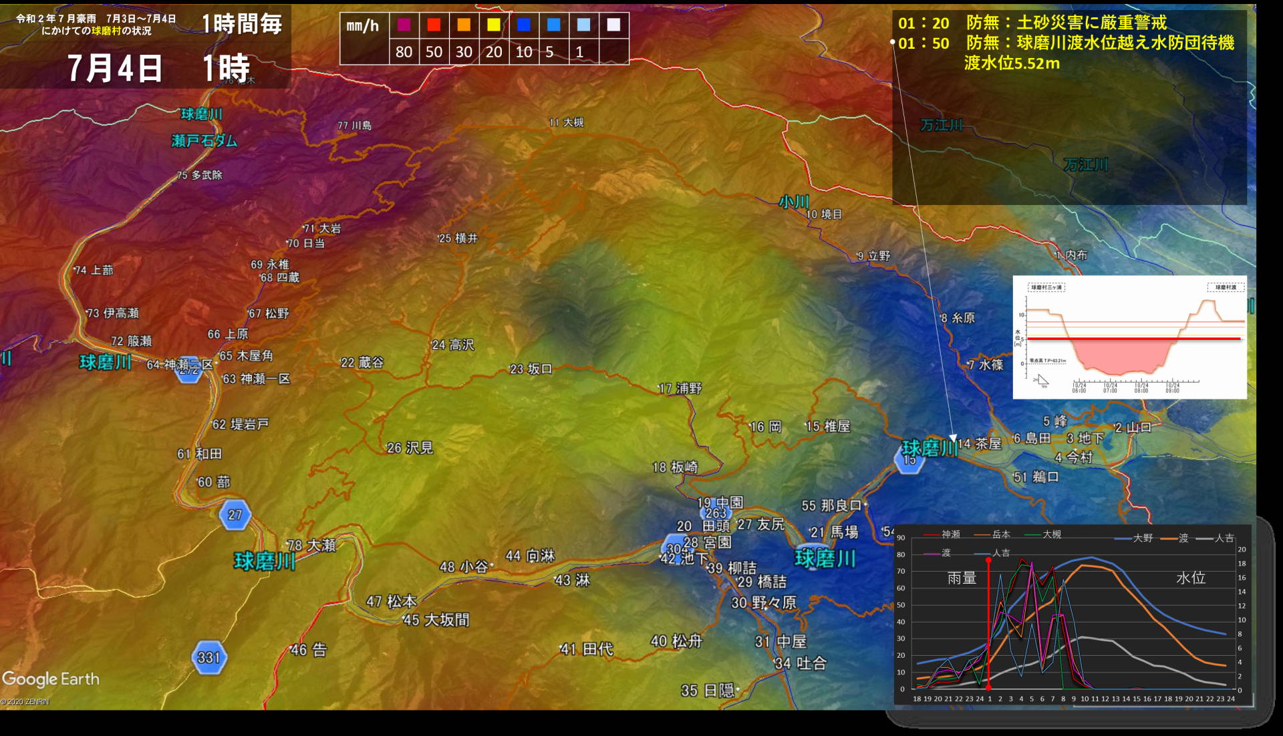Screen dimensions: 1283x736
Task: Click the 75 多武除 place label
Action: [x=199, y=175]
